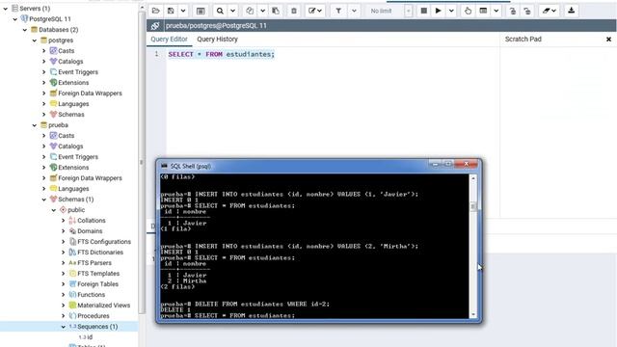617x347 pixels.
Task: Click the psql window scroll-up arrow
Action: click(x=473, y=178)
